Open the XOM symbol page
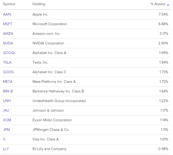Viewport: 173px width, 155px height. pos(7,120)
